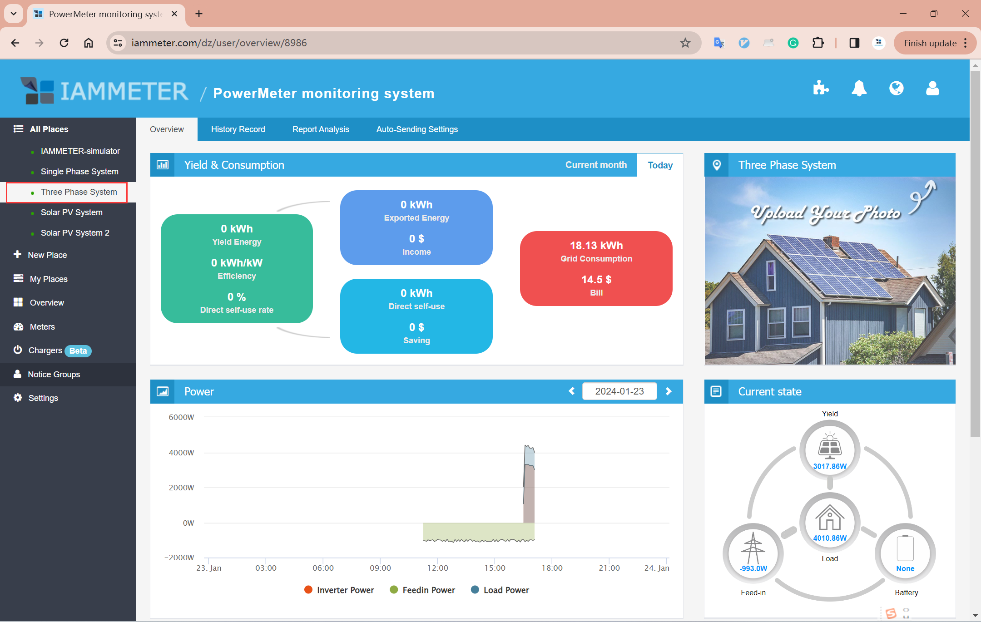The image size is (981, 622).
Task: Open Solar PV System 2 place
Action: pyautogui.click(x=75, y=233)
